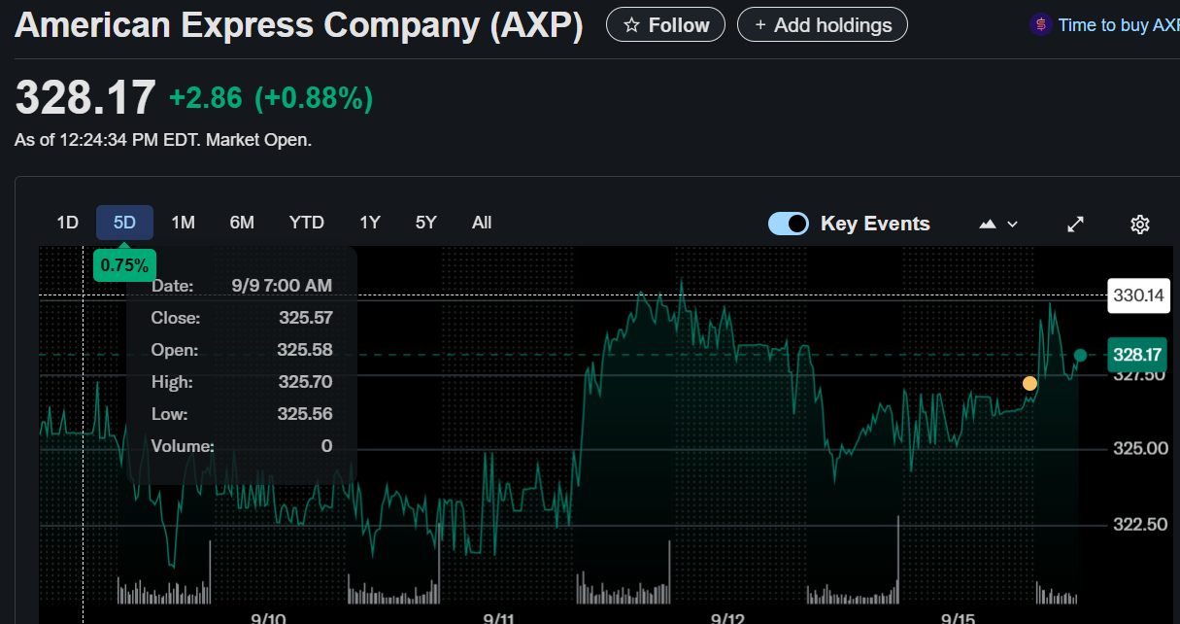Image resolution: width=1180 pixels, height=624 pixels.
Task: Click the yellow key event marker
Action: click(1029, 384)
